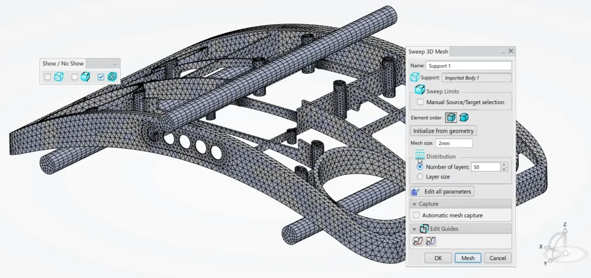The height and width of the screenshot is (278, 591).
Task: Enable Manual Source/Target selection checkbox
Action: (x=420, y=102)
